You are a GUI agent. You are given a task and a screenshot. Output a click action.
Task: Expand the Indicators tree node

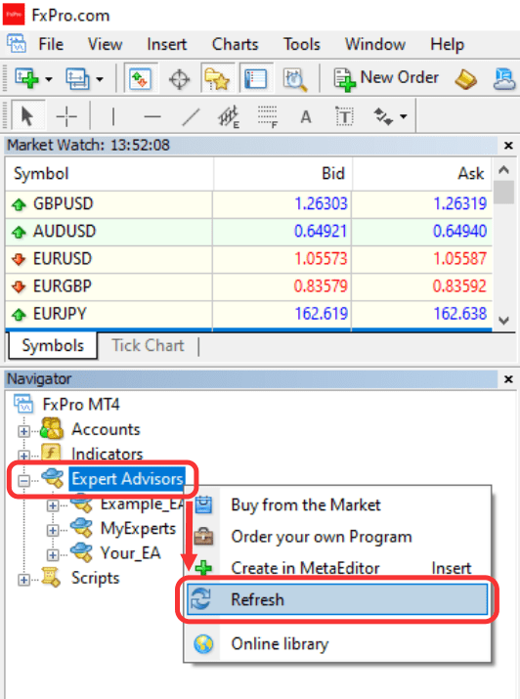point(24,456)
